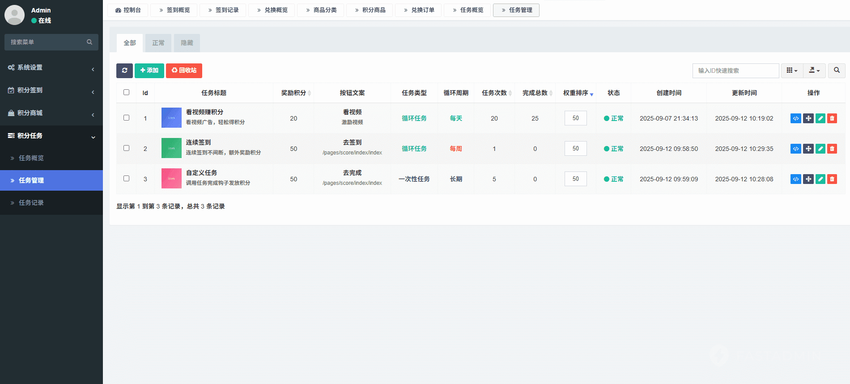Click the blue code icon for task 1
Screen dimensions: 850x384
coord(795,118)
